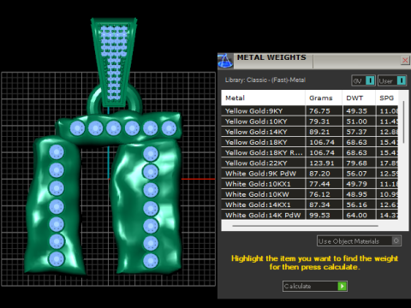Select the Yellow Gold:22KY row
This screenshot has width=411, height=308.
(310, 163)
